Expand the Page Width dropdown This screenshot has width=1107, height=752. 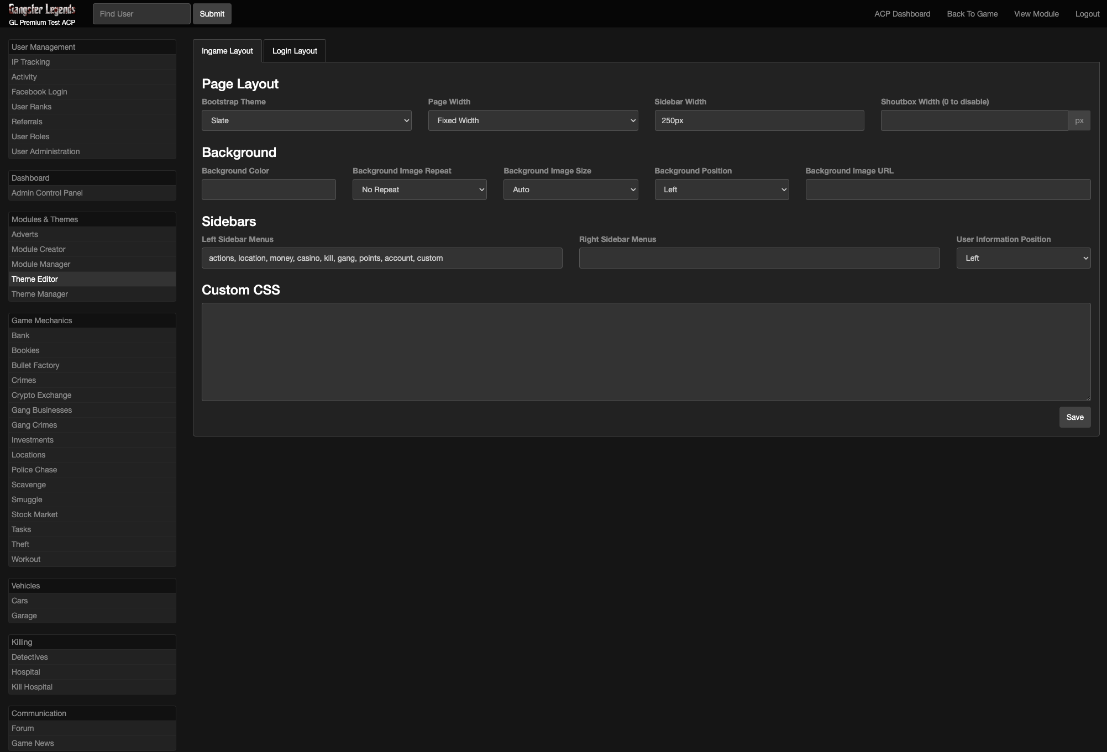(x=533, y=120)
